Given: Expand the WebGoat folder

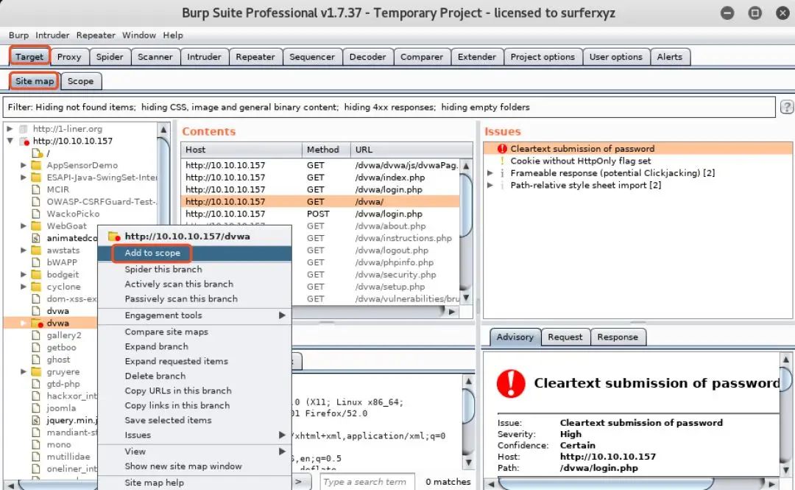Looking at the screenshot, I should [x=24, y=226].
